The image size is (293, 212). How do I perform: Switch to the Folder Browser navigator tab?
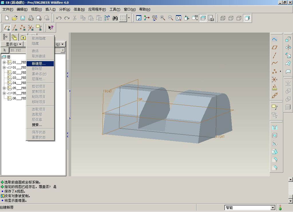click(14, 37)
